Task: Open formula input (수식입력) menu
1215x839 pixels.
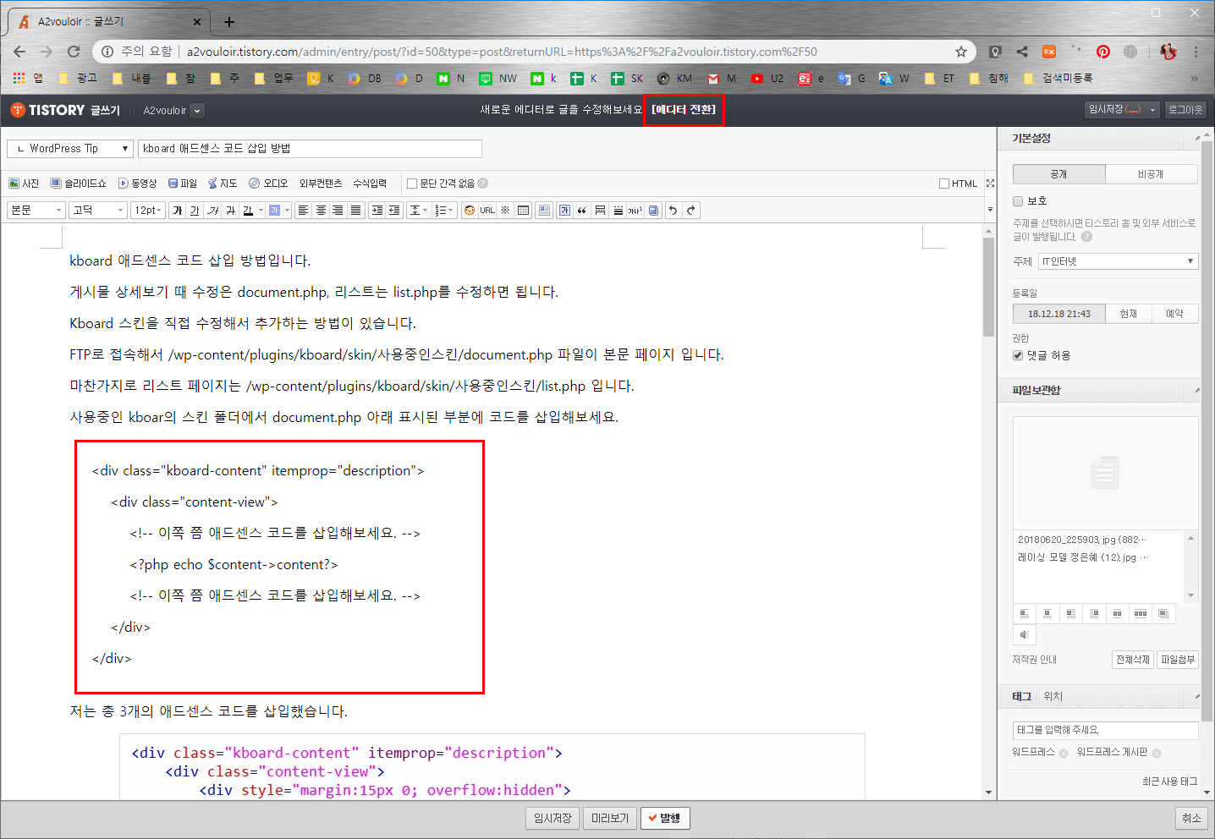Action: (370, 184)
